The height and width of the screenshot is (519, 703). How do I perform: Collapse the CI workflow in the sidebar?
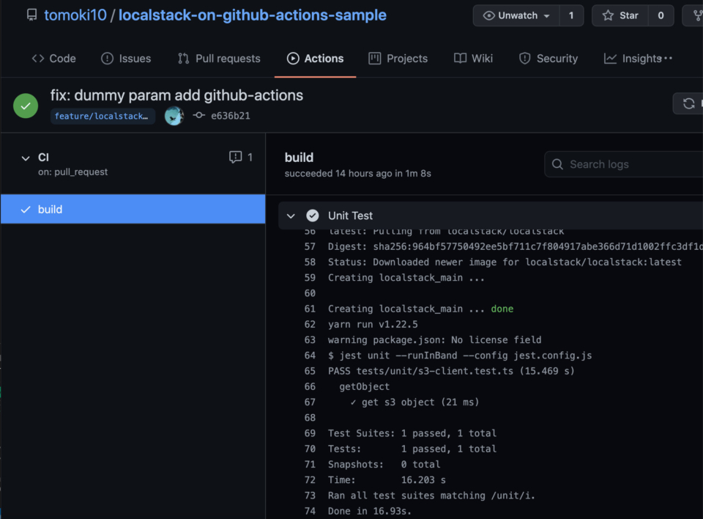(25, 158)
